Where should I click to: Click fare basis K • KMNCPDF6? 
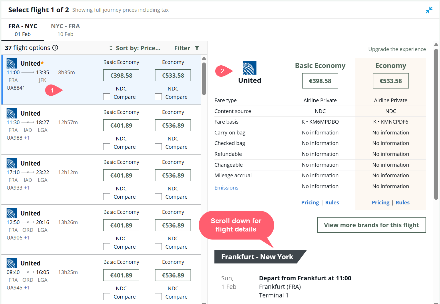pos(391,122)
